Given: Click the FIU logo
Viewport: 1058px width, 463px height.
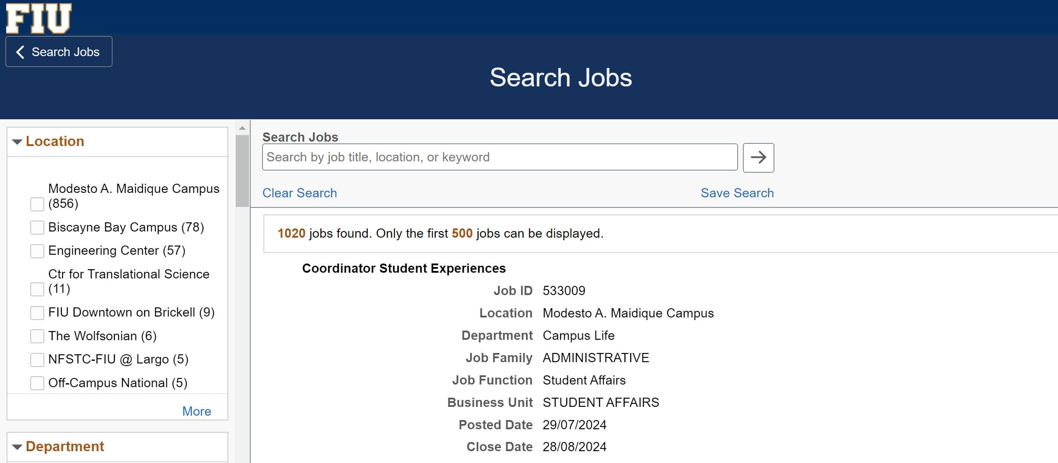Looking at the screenshot, I should click(39, 18).
